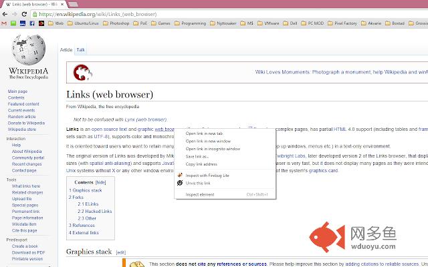Open the Ubuntu/Linux bookmarks folder
The image size is (428, 267).
pos(83,23)
